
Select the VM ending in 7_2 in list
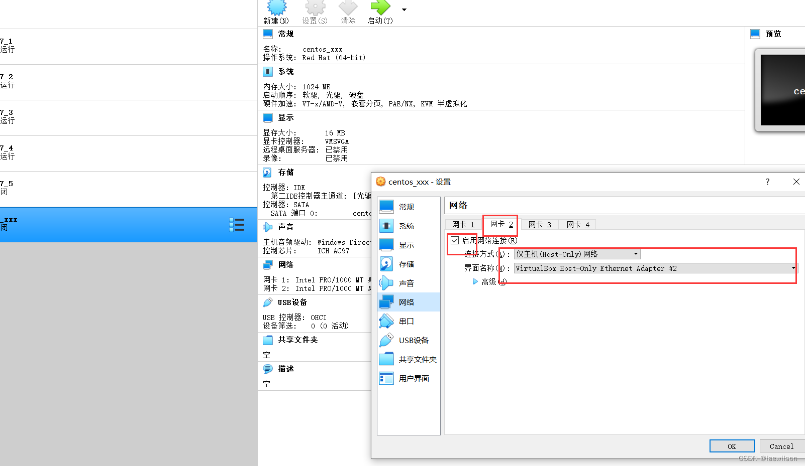point(129,82)
